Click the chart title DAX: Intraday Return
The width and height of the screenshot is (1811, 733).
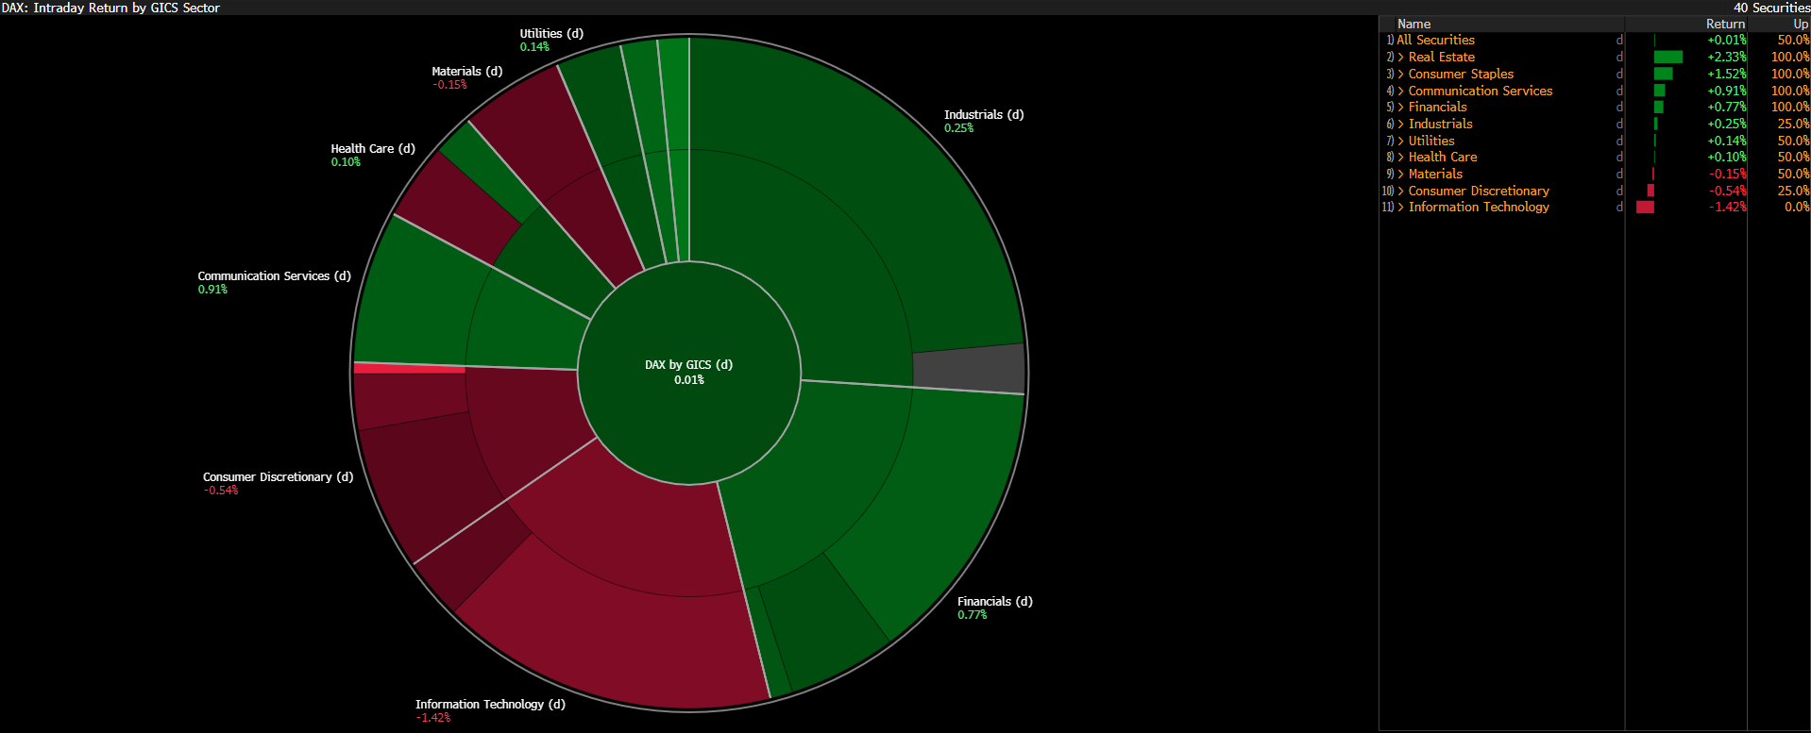click(x=110, y=8)
